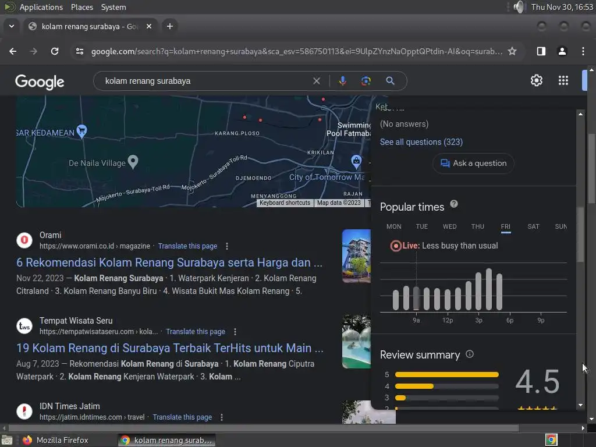Click the 5-star rating bar

446,375
